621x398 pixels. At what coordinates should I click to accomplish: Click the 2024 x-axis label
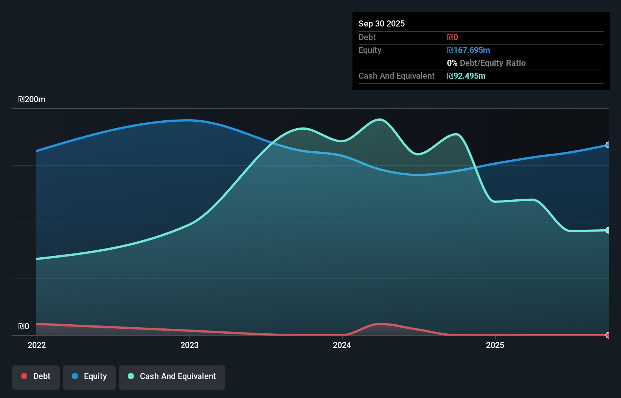[342, 345]
